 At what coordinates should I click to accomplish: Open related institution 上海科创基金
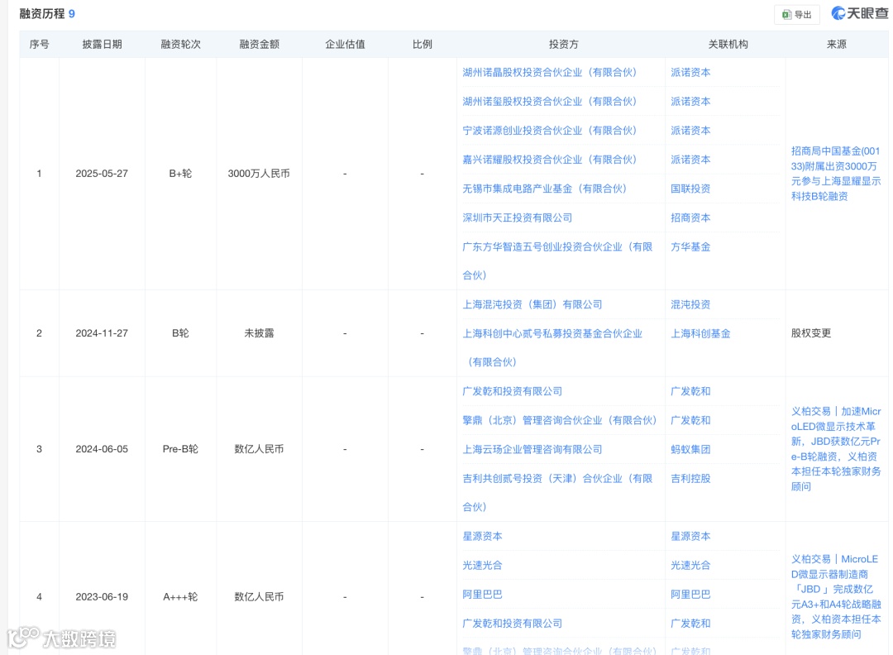click(700, 334)
